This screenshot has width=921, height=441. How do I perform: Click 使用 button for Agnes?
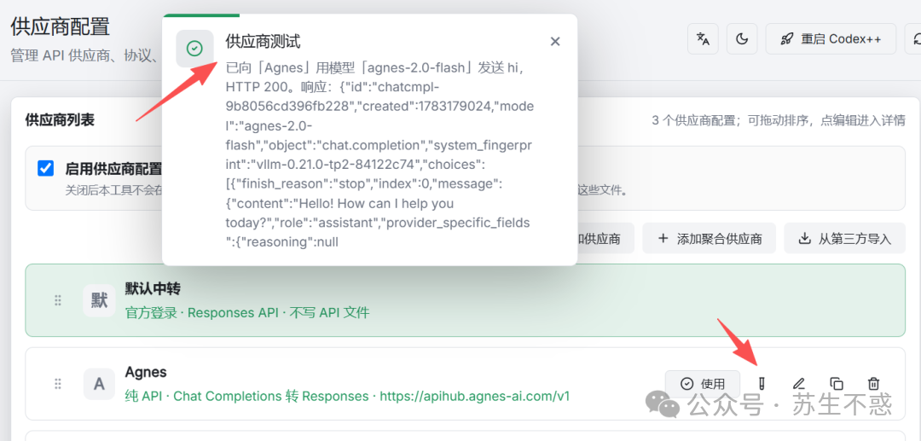(x=703, y=384)
